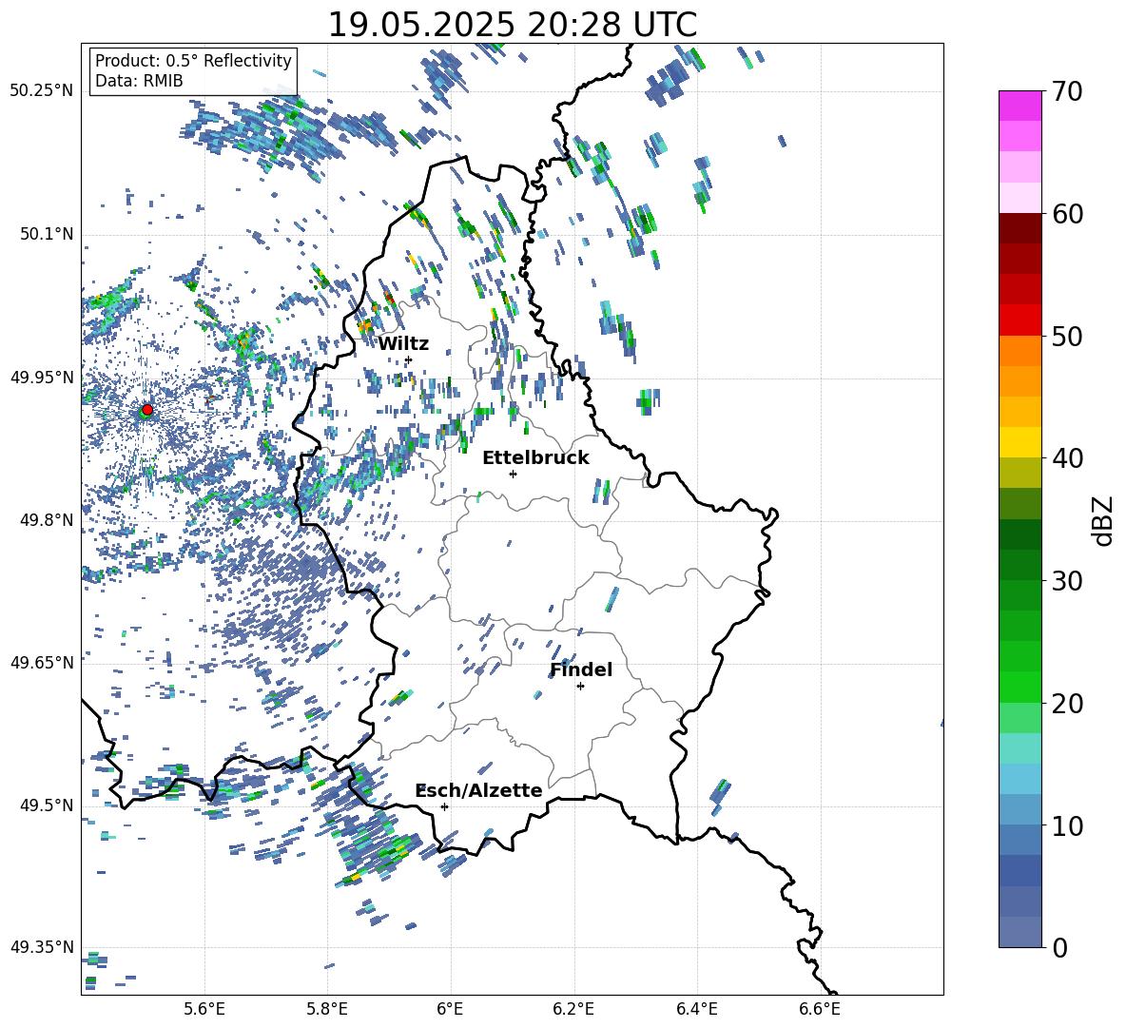Click the 50 colorbar tick label
The height and width of the screenshot is (1028, 1126).
pos(1067,337)
